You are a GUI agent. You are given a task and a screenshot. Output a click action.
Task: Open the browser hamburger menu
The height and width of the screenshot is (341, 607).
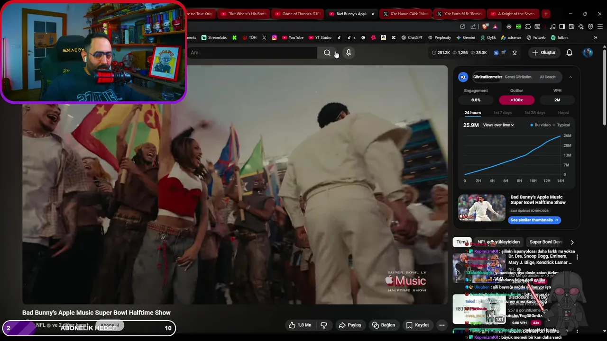[x=600, y=27]
